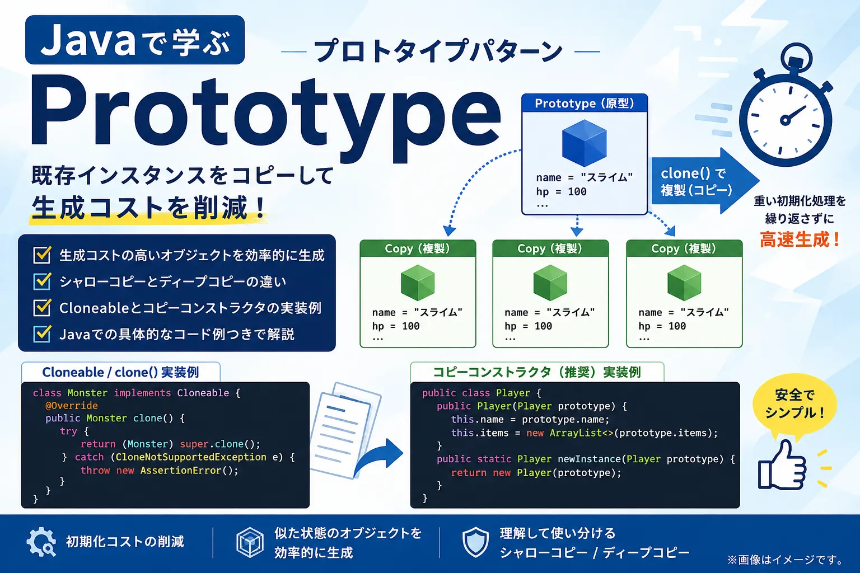Click the hexagon cube icon in footer
This screenshot has width=860, height=573.
click(250, 542)
